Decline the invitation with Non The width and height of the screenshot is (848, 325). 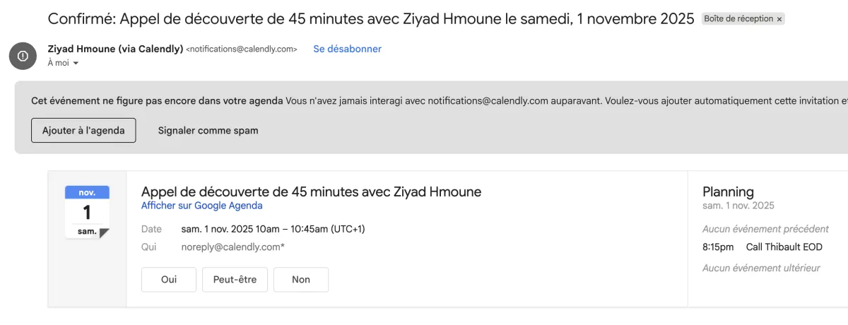point(301,279)
